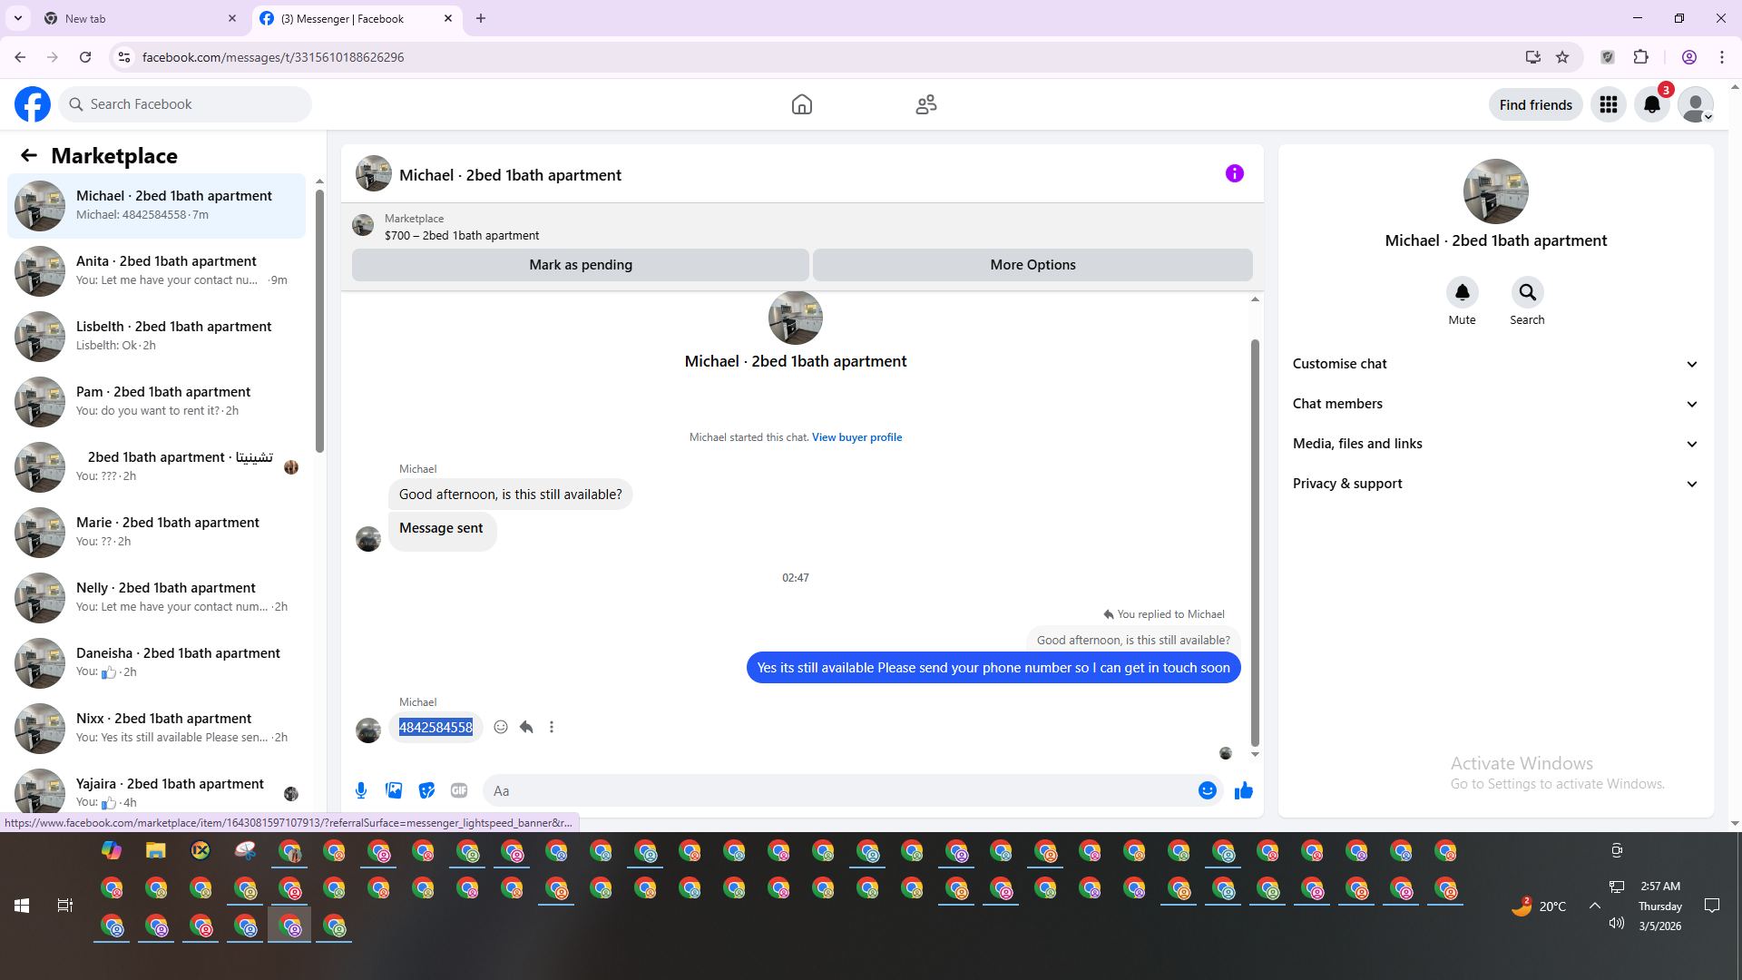The image size is (1742, 980).
Task: Click Michael's profile picture in right panel
Action: click(x=1495, y=191)
